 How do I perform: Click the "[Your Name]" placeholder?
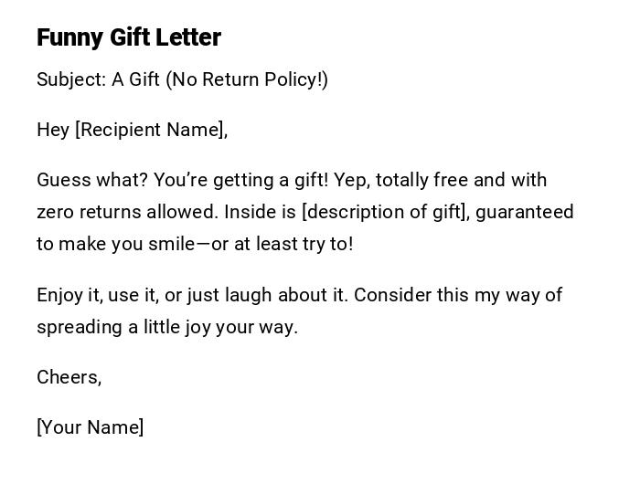(90, 427)
